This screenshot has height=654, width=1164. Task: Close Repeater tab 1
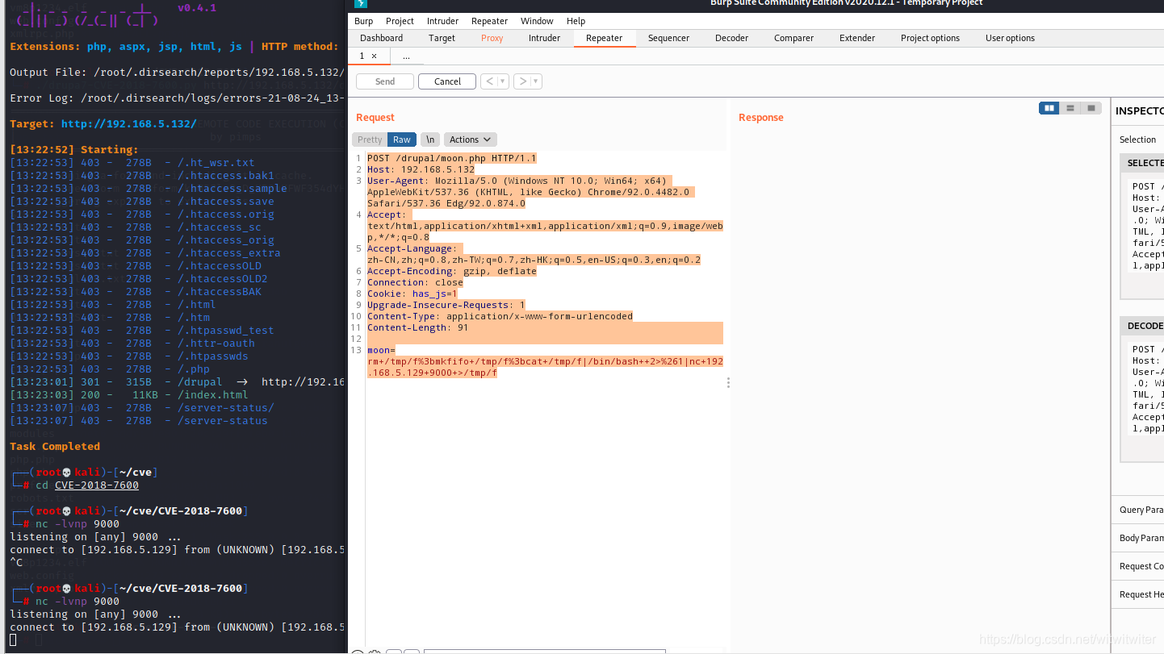click(374, 56)
